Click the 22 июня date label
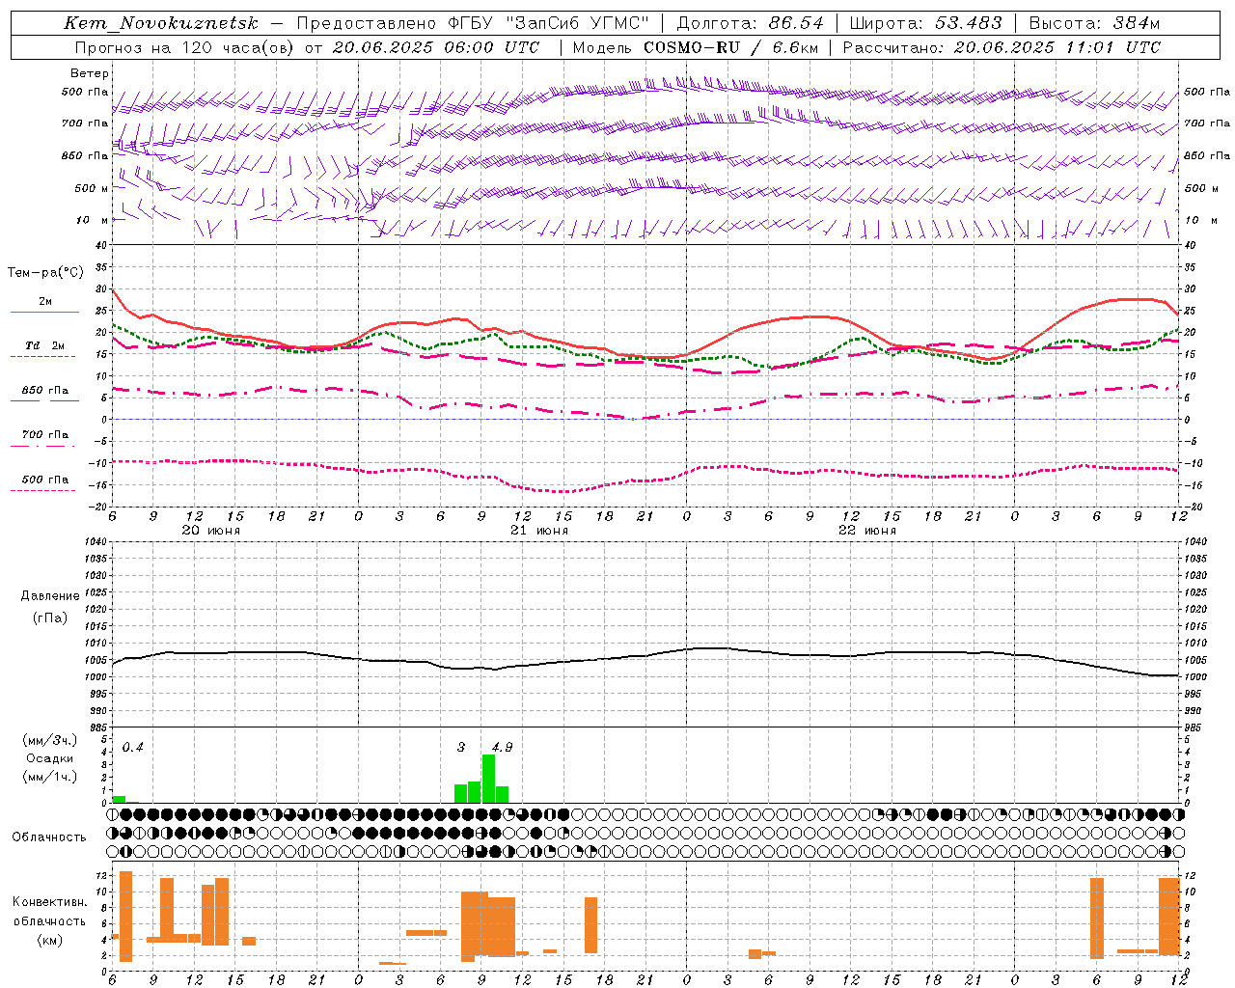This screenshot has height=988, width=1235. pyautogui.click(x=866, y=531)
